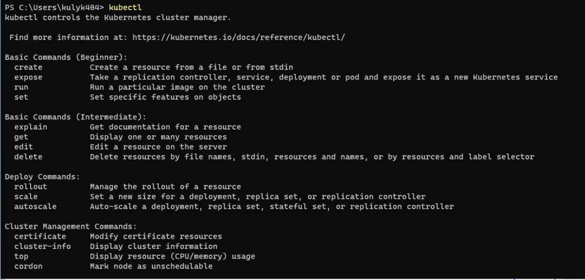Click the 'set' command entry
The image size is (585, 280).
21,97
